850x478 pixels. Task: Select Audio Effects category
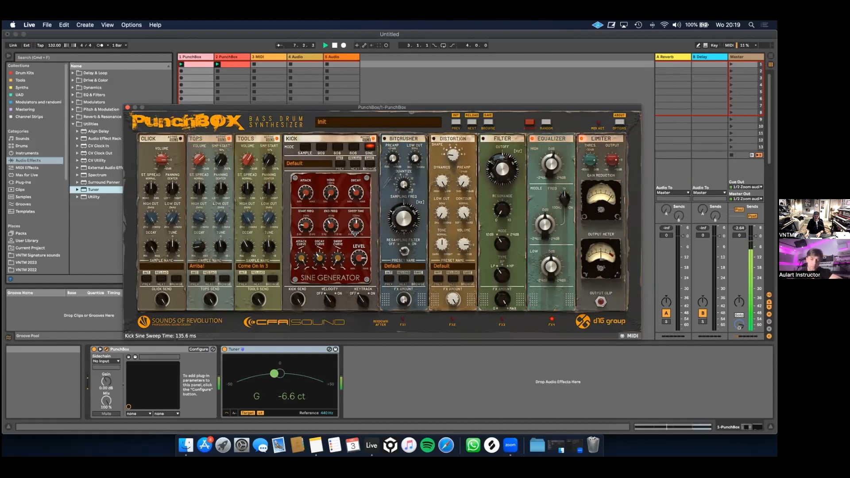pos(35,160)
